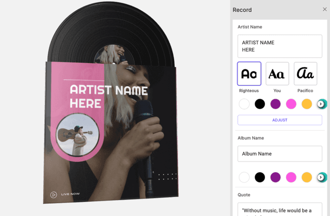Edit the Artist Name text field
Viewport: 330px width, 216px height.
(x=279, y=46)
